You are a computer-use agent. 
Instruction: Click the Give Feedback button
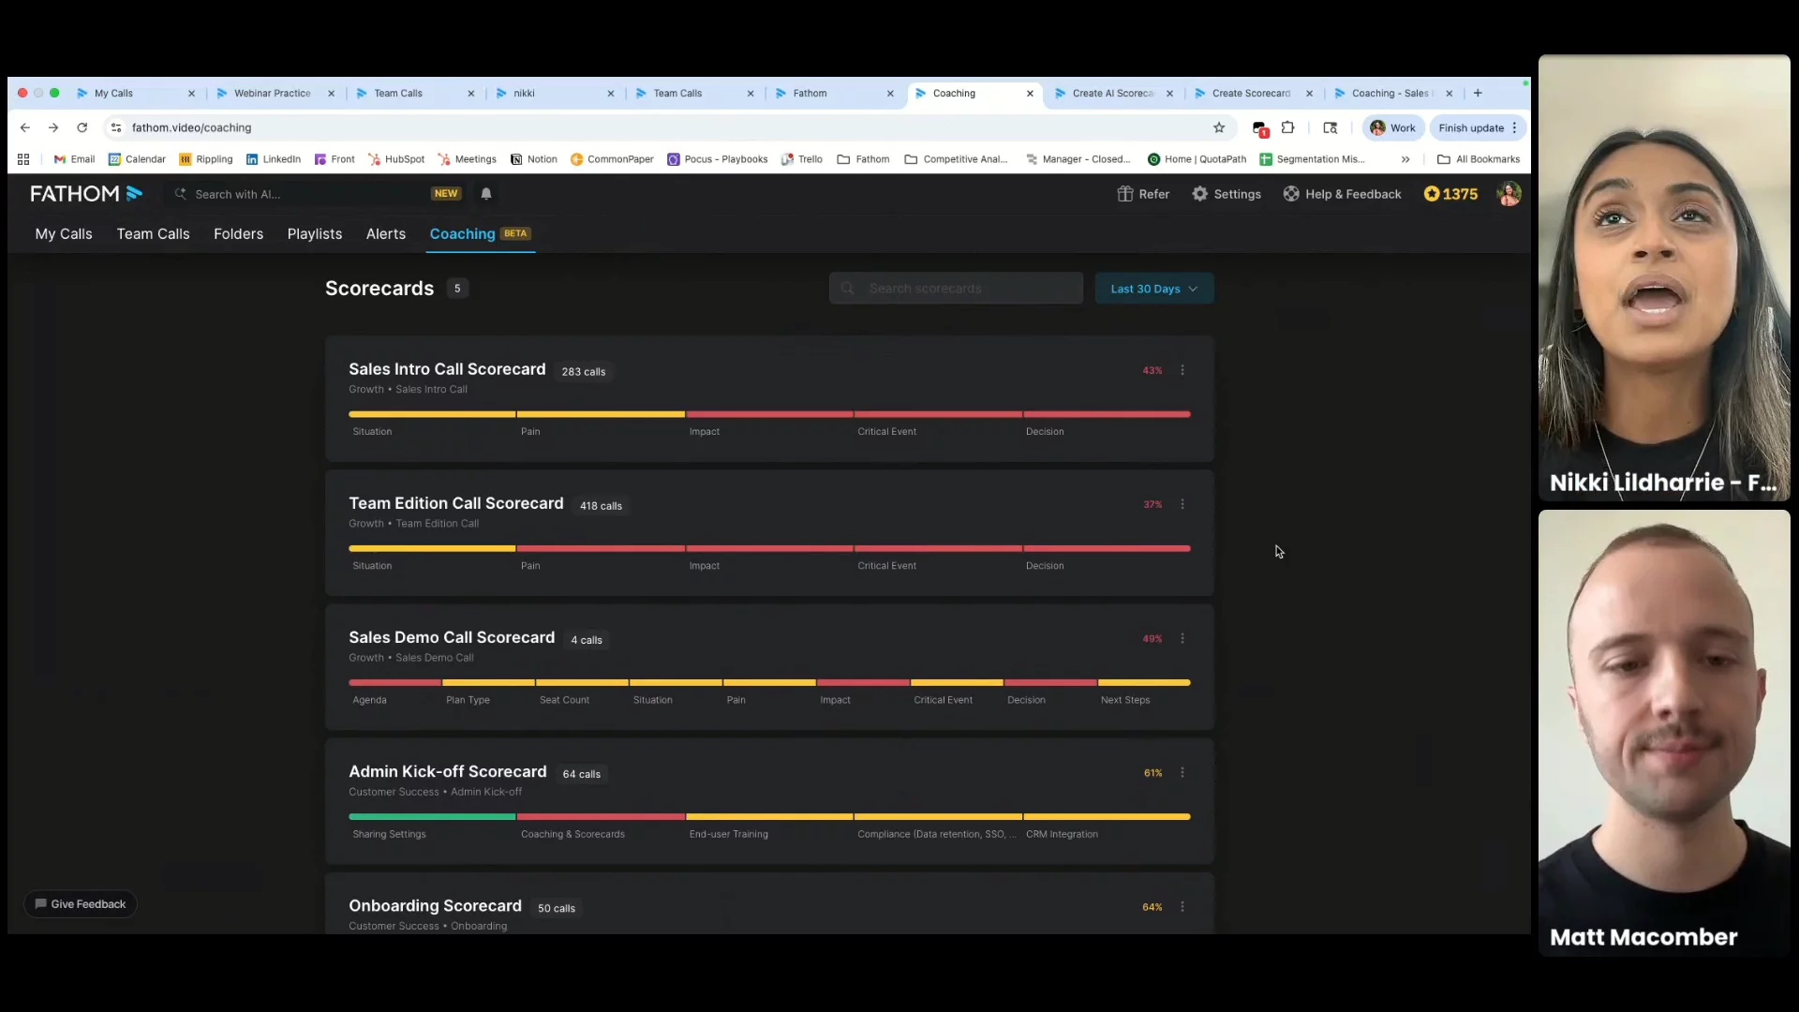(81, 904)
